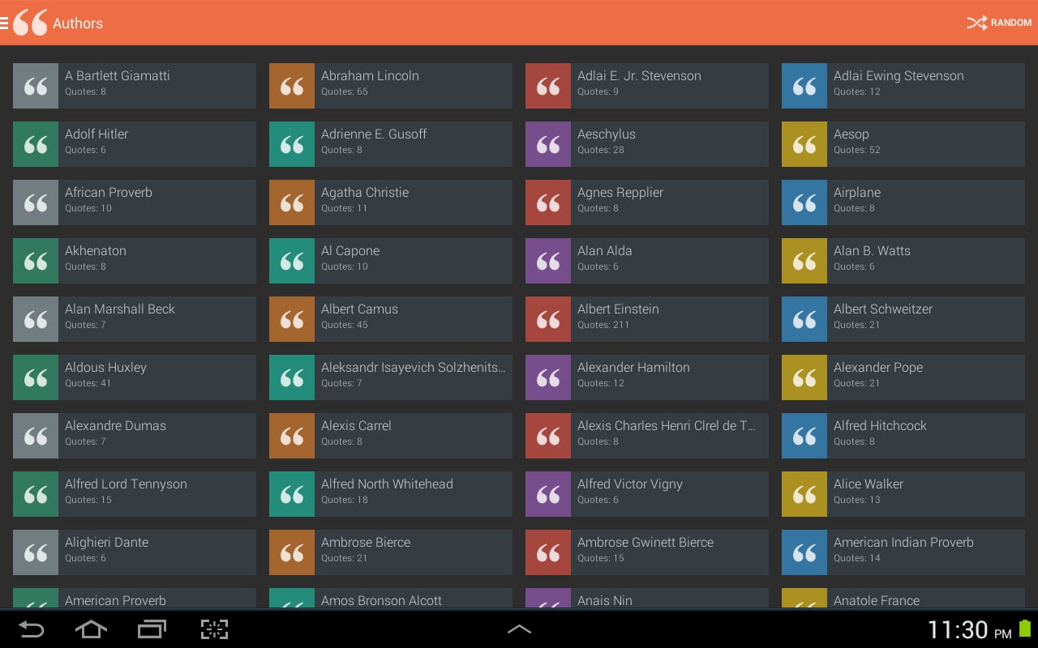Click the quote icon for Alan B. Watts
The height and width of the screenshot is (648, 1038).
point(804,261)
